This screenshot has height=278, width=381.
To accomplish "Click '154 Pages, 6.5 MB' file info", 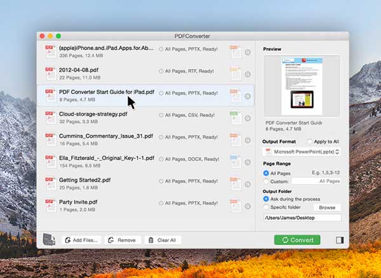I will pyautogui.click(x=80, y=166).
